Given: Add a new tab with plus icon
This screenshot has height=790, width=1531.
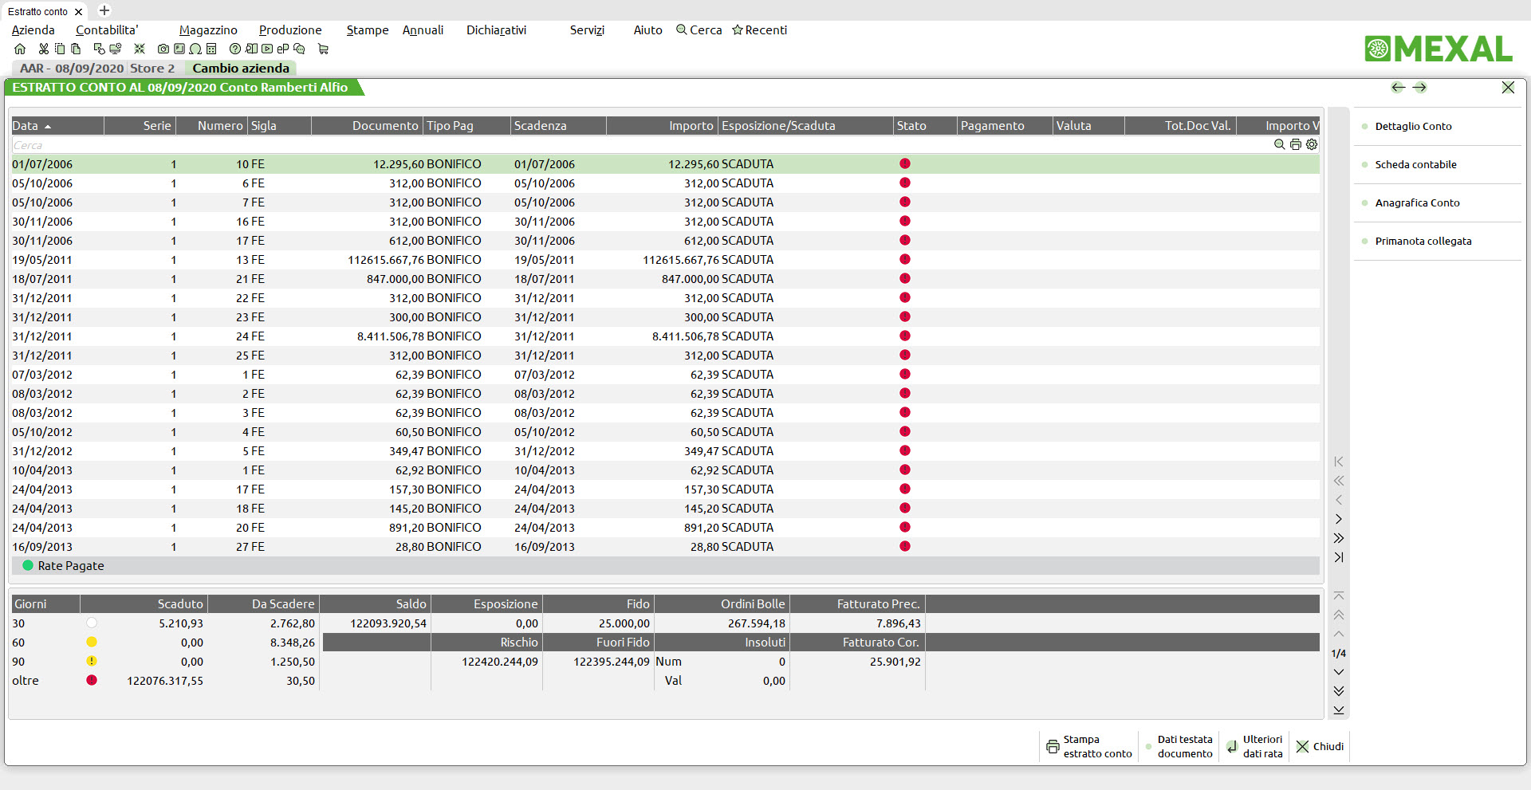Looking at the screenshot, I should click(104, 10).
